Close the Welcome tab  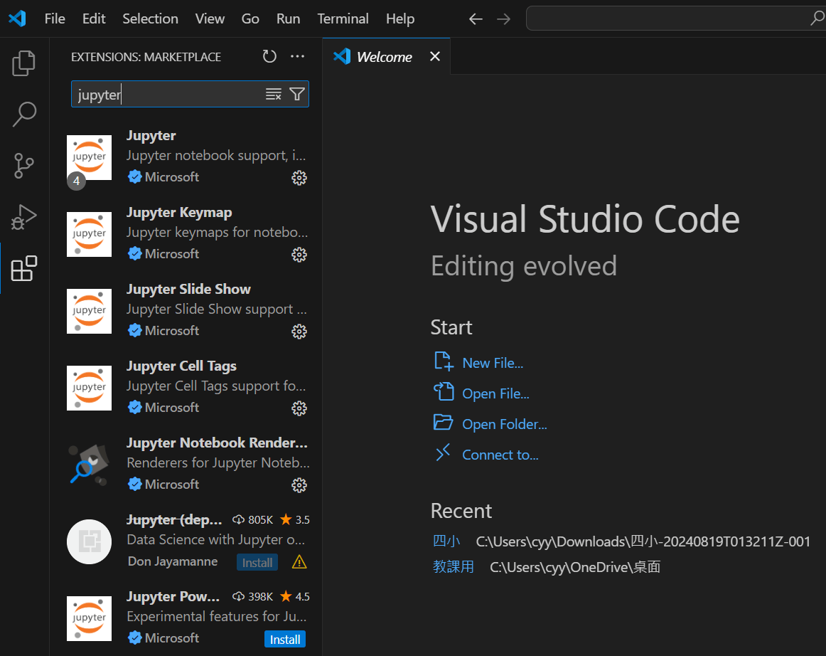[x=434, y=56]
